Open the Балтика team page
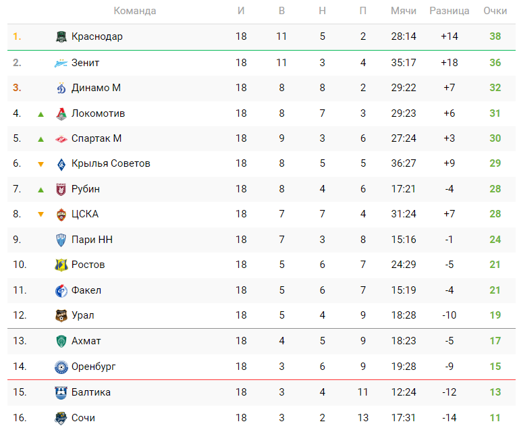 [x=91, y=392]
